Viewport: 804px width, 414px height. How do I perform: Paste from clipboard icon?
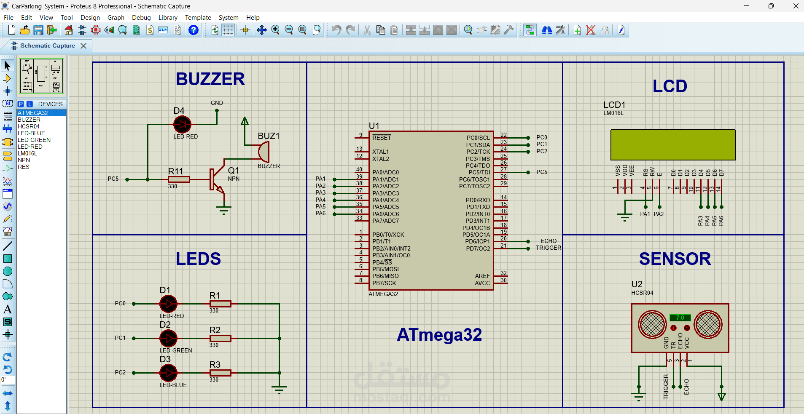click(394, 30)
